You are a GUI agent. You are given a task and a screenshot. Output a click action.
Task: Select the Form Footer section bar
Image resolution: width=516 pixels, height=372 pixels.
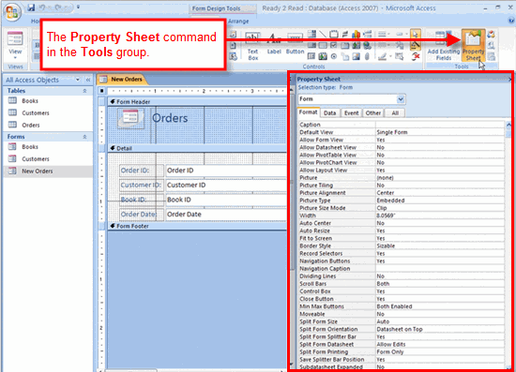[x=197, y=226]
